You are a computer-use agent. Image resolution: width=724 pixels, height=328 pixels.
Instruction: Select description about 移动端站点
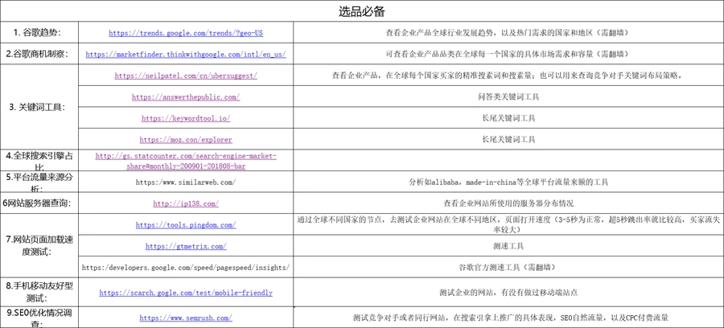pyautogui.click(x=508, y=292)
